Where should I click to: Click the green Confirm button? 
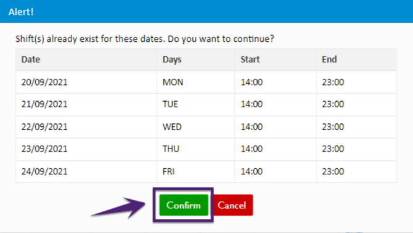pyautogui.click(x=184, y=205)
